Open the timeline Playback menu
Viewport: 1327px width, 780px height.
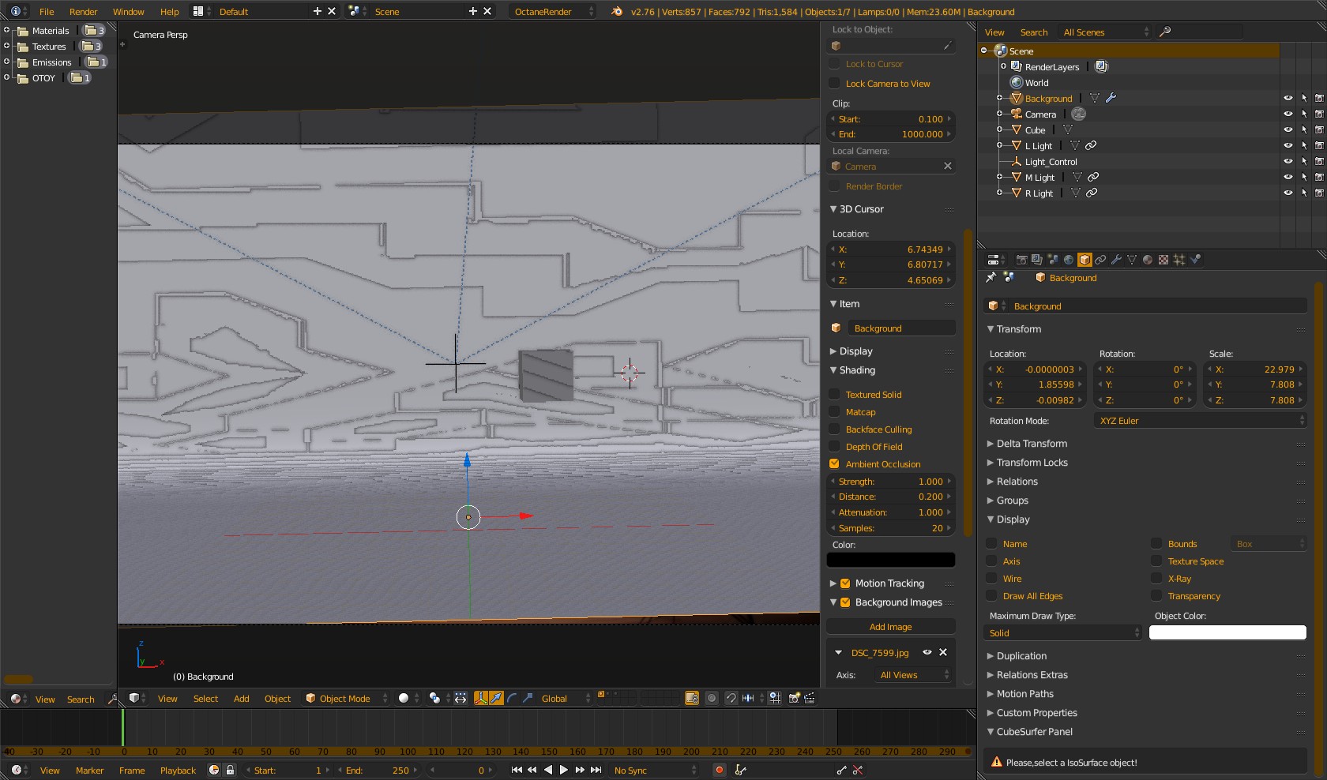pyautogui.click(x=178, y=771)
